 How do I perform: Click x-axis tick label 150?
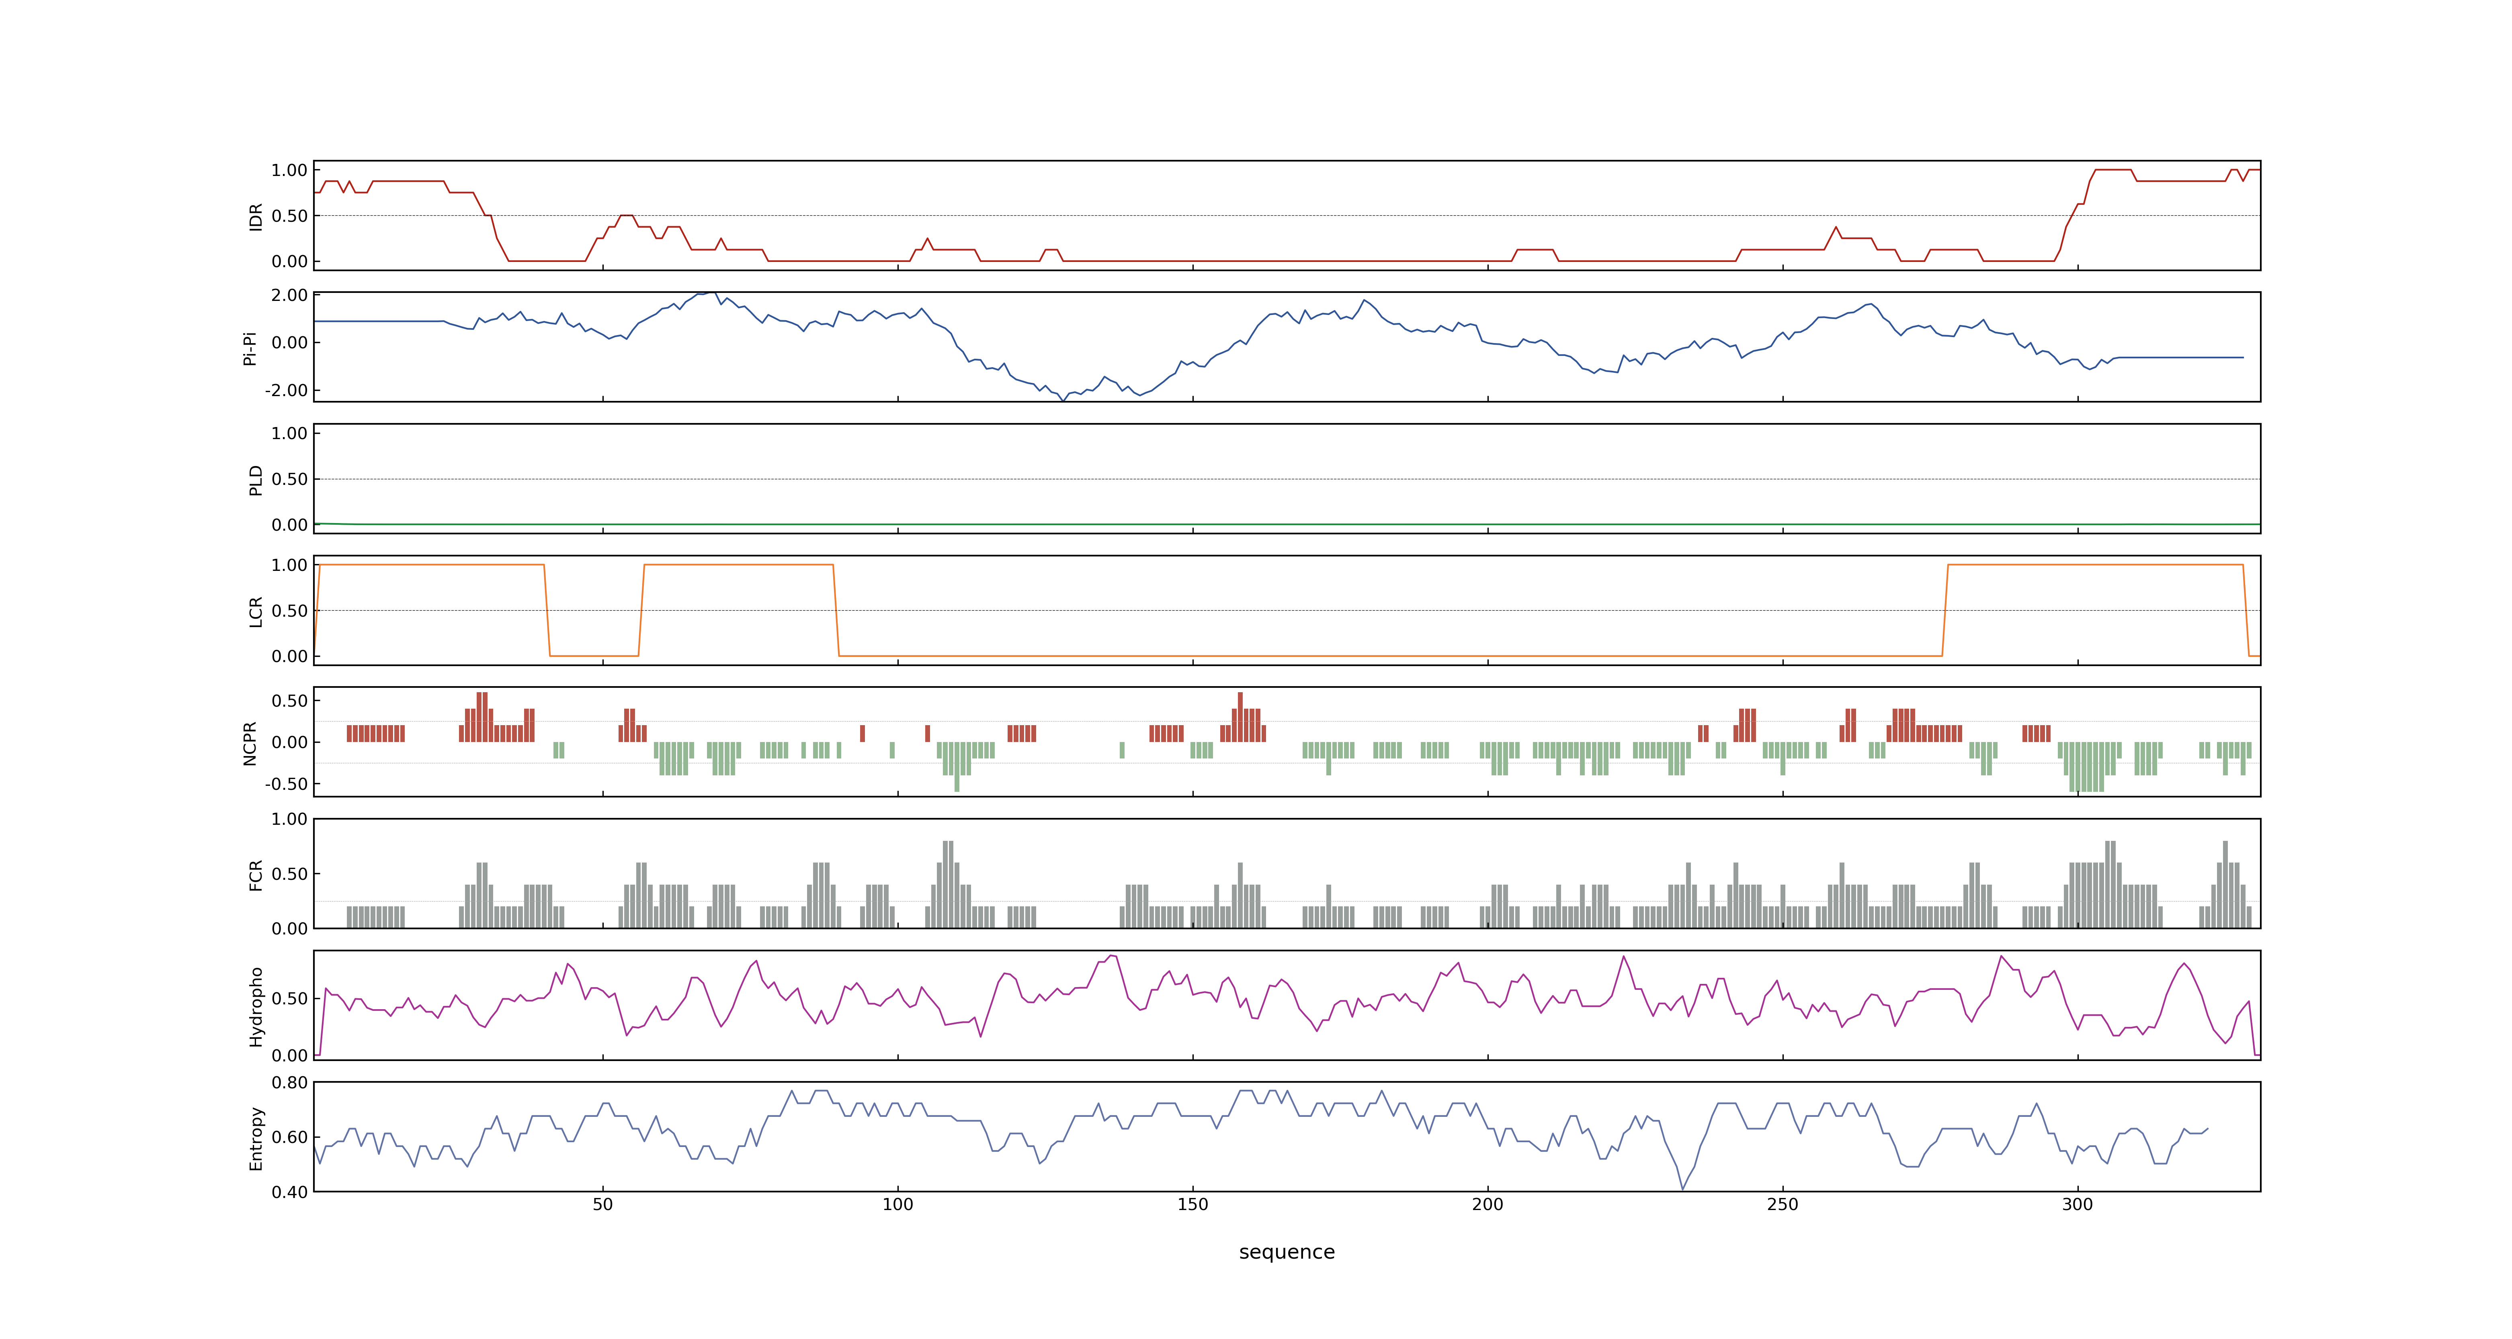click(x=1192, y=1204)
